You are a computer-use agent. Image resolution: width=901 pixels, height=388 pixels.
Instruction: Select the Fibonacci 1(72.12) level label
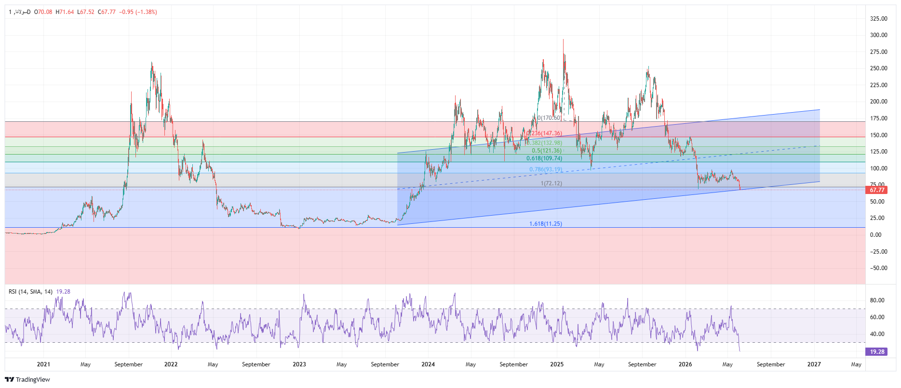tap(551, 183)
